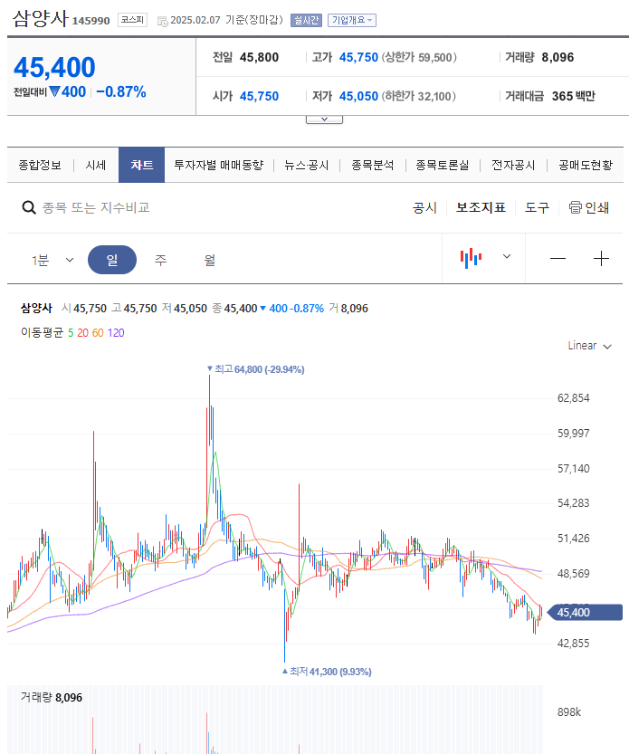Open the 뉴스·공시 tab
Image resolution: width=629 pixels, height=754 pixels.
point(306,166)
